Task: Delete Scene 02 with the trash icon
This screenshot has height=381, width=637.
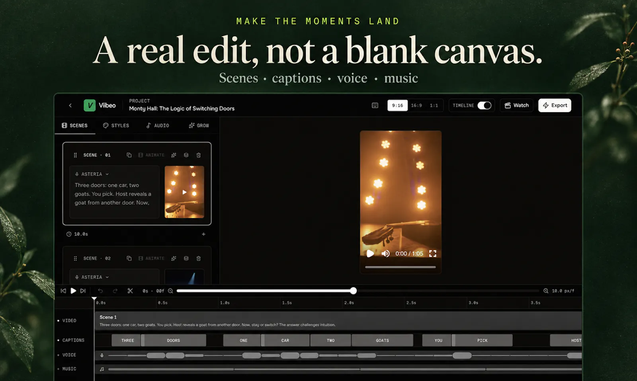Action: point(199,258)
